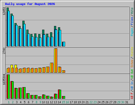Click the 'Sites' legend label

[132, 64]
